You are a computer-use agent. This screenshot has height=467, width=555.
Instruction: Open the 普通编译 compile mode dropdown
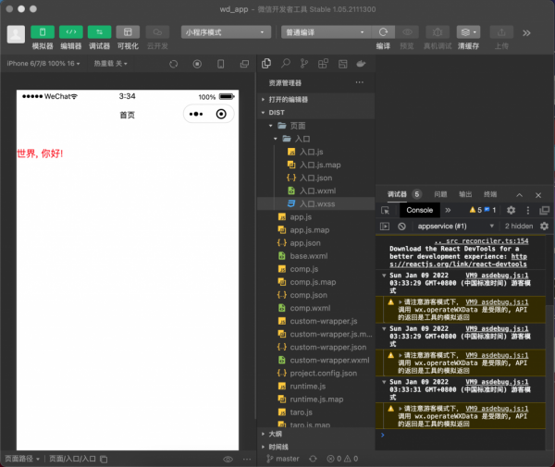coord(326,32)
